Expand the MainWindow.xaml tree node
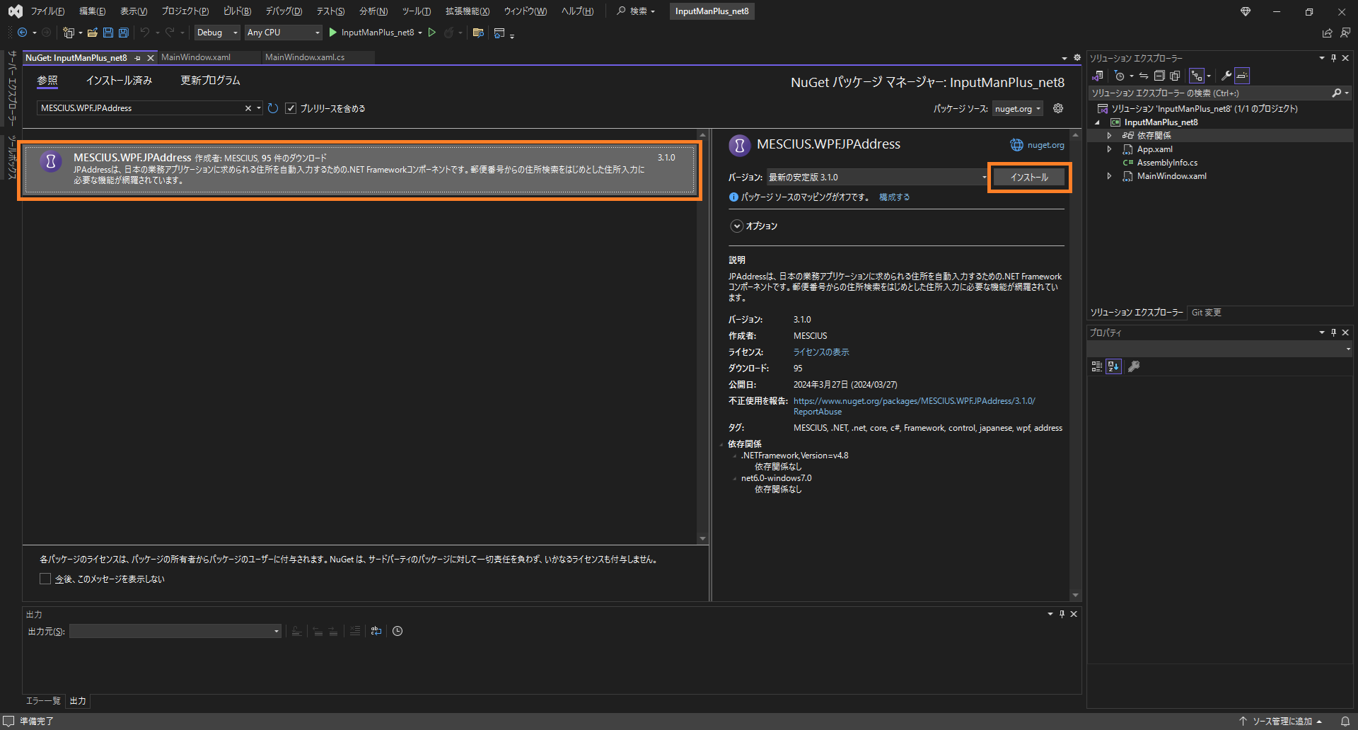Viewport: 1358px width, 730px height. [x=1109, y=176]
